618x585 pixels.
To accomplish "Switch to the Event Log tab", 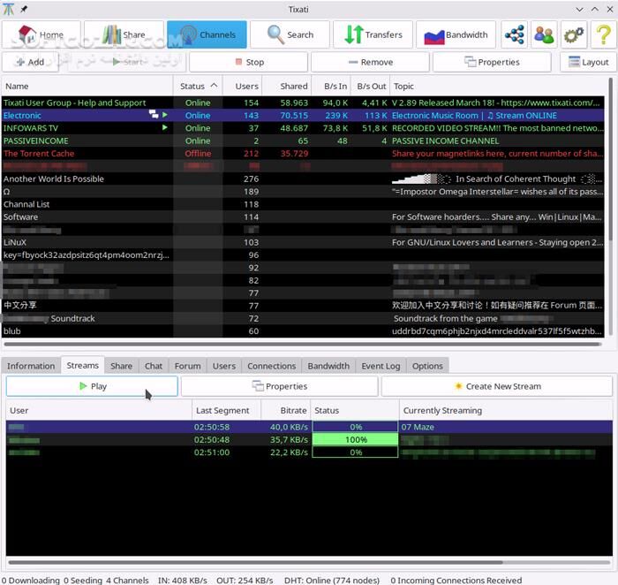I will click(x=381, y=366).
